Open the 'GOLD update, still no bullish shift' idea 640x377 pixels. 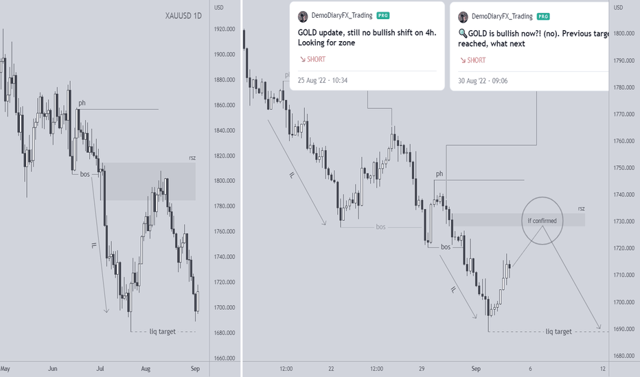click(367, 38)
